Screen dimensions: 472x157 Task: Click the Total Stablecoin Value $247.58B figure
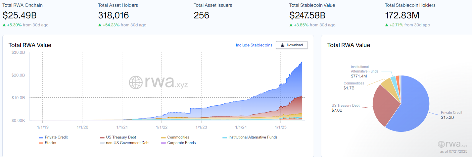[307, 15]
